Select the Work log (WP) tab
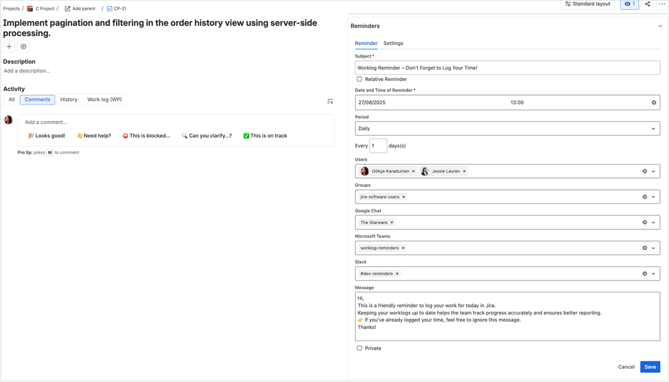Image resolution: width=669 pixels, height=382 pixels. click(104, 99)
